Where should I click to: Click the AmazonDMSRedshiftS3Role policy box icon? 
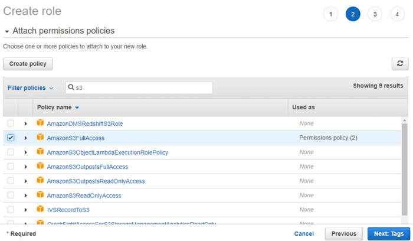pos(40,123)
